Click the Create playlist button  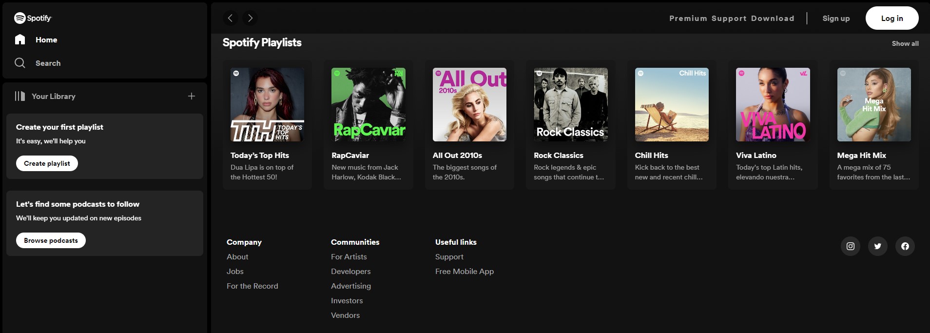[x=47, y=163]
